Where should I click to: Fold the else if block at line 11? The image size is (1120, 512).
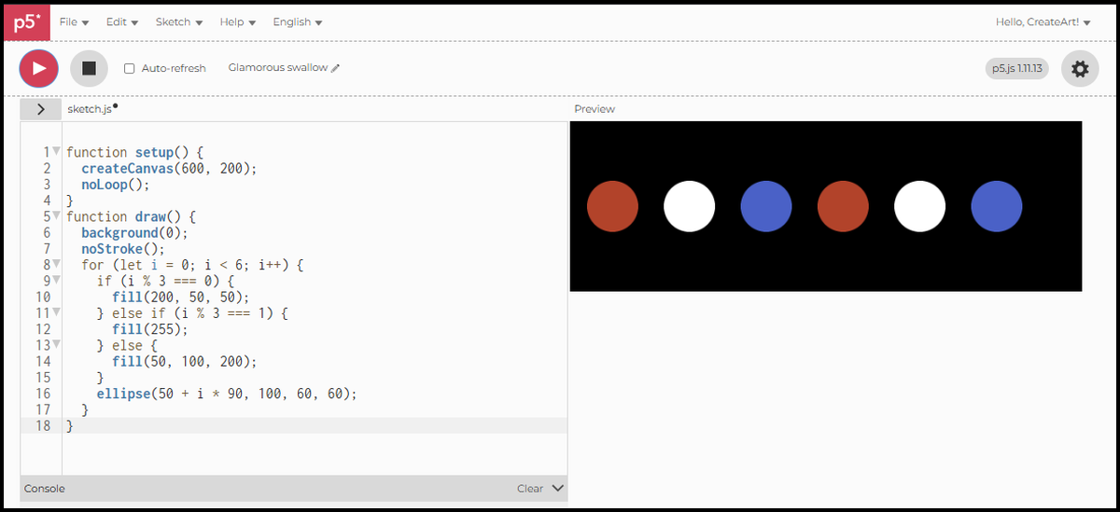[56, 312]
